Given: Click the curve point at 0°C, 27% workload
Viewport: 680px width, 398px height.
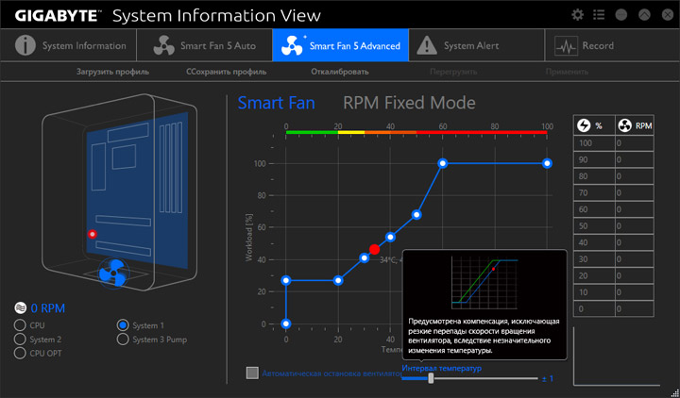Looking at the screenshot, I should click(286, 280).
